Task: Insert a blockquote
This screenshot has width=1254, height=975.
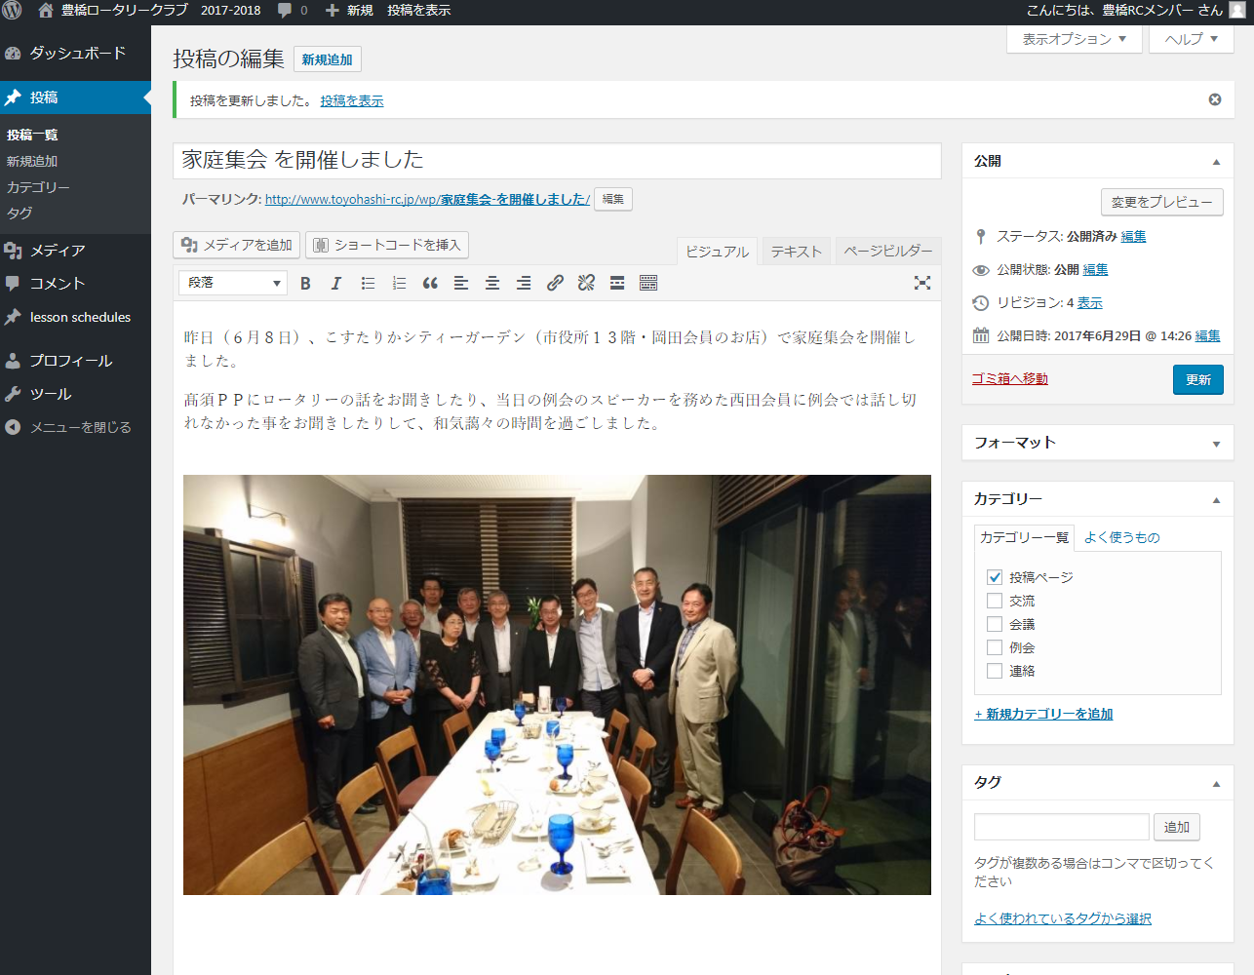Action: pos(430,283)
